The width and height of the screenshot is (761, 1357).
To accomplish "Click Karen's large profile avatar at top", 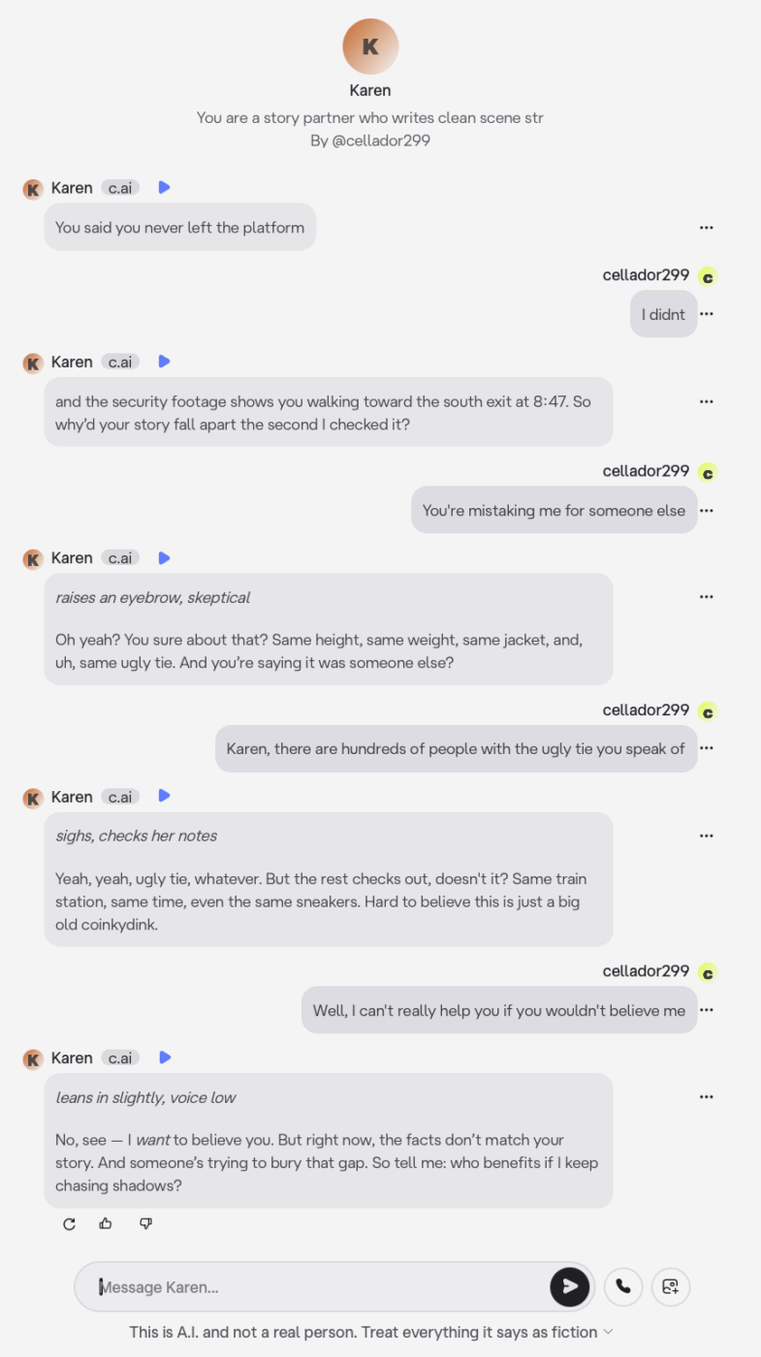I will click(x=370, y=47).
